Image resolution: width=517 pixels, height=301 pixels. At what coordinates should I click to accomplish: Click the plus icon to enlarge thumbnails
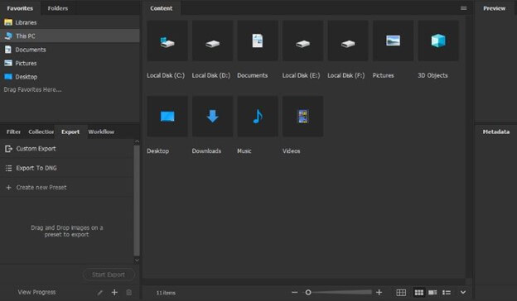pyautogui.click(x=379, y=292)
